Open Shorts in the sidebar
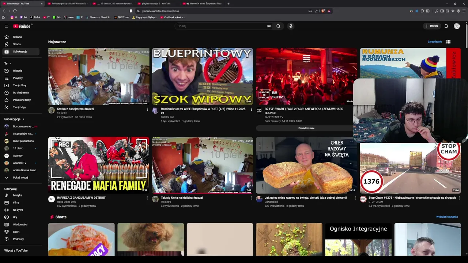 pyautogui.click(x=20, y=44)
